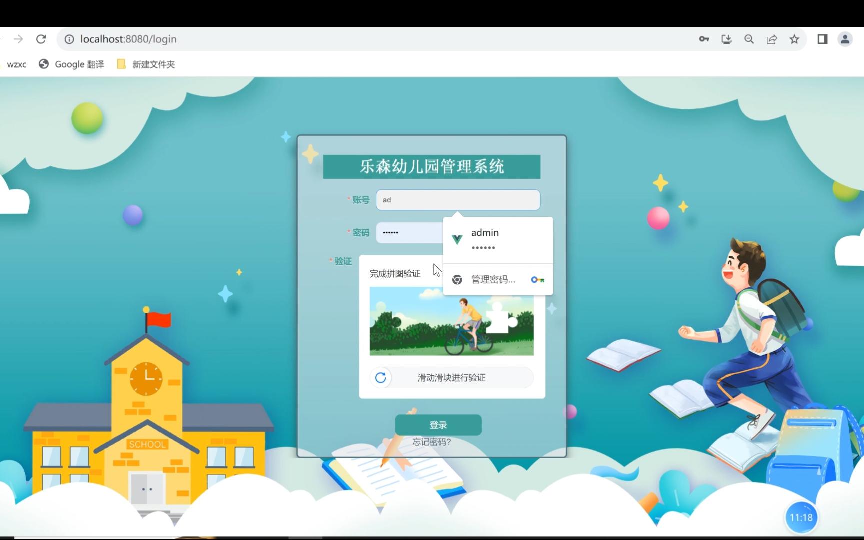This screenshot has width=864, height=540.
Task: Open the saved passwords key icon in address bar
Action: [x=704, y=39]
